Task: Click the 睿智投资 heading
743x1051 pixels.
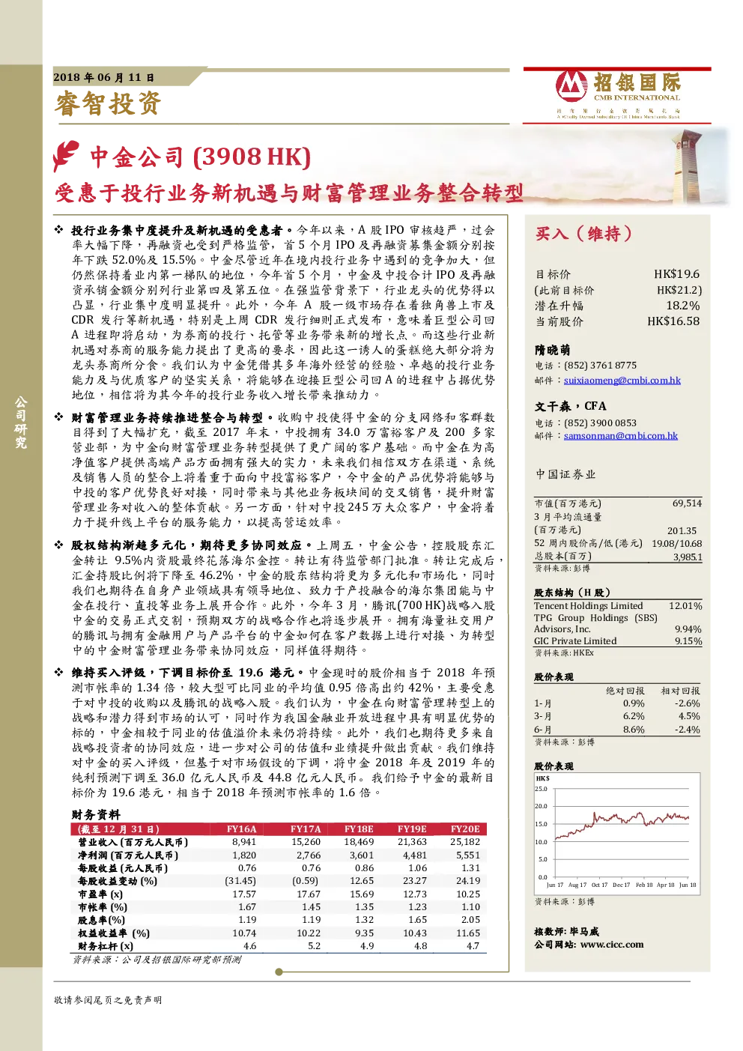Action: click(x=107, y=103)
